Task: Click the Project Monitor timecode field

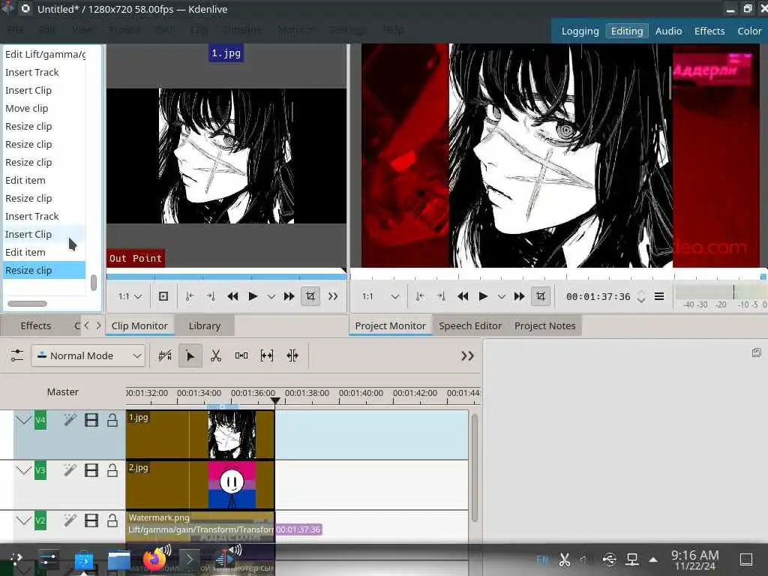Action: (x=598, y=296)
